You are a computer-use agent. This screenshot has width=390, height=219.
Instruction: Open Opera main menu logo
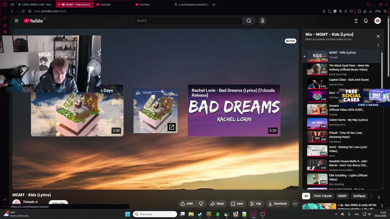click(5, 5)
